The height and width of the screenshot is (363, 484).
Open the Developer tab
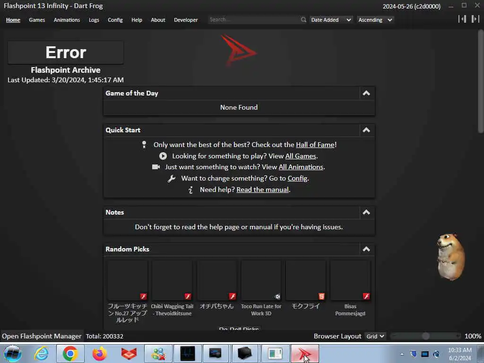pos(186,20)
